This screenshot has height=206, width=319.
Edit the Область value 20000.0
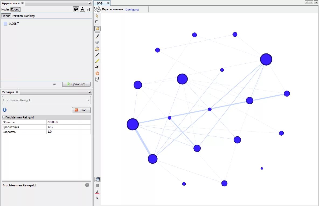[x=68, y=122]
